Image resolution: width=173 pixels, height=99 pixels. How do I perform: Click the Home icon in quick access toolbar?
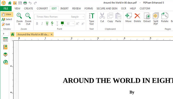(x=10, y=3)
